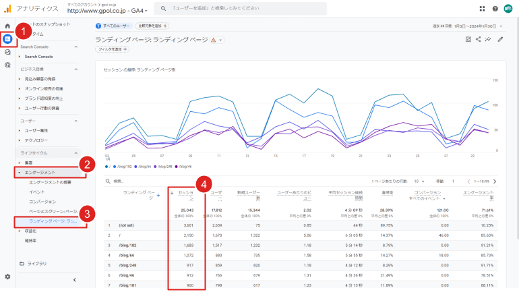519x292 pixels.
Task: Open the Reports icon in left rail
Action: click(x=7, y=39)
